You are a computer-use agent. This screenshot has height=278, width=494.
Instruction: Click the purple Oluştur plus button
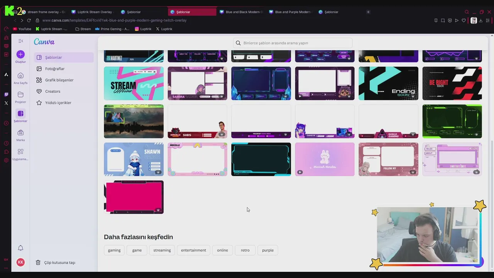(20, 54)
